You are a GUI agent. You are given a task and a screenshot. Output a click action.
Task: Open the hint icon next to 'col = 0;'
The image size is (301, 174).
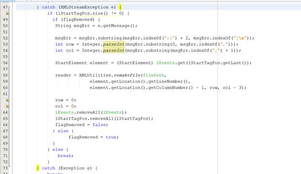pos(7,106)
